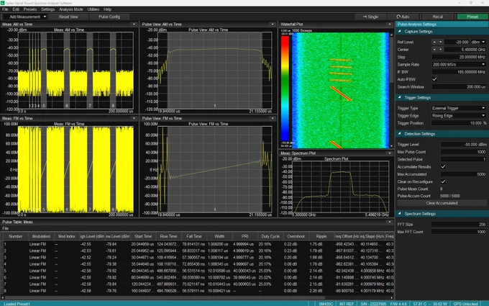Open the Analysis Mode menu
This screenshot has height=306, width=489.
[x=71, y=9]
